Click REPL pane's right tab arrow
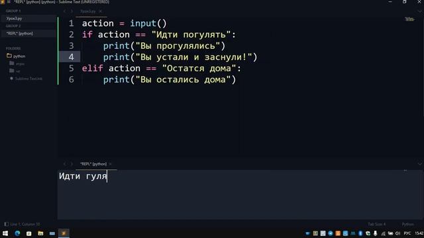The width and height of the screenshot is (424, 238). (72, 164)
